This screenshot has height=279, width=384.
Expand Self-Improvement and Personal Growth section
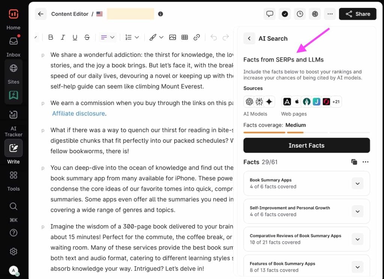(357, 211)
